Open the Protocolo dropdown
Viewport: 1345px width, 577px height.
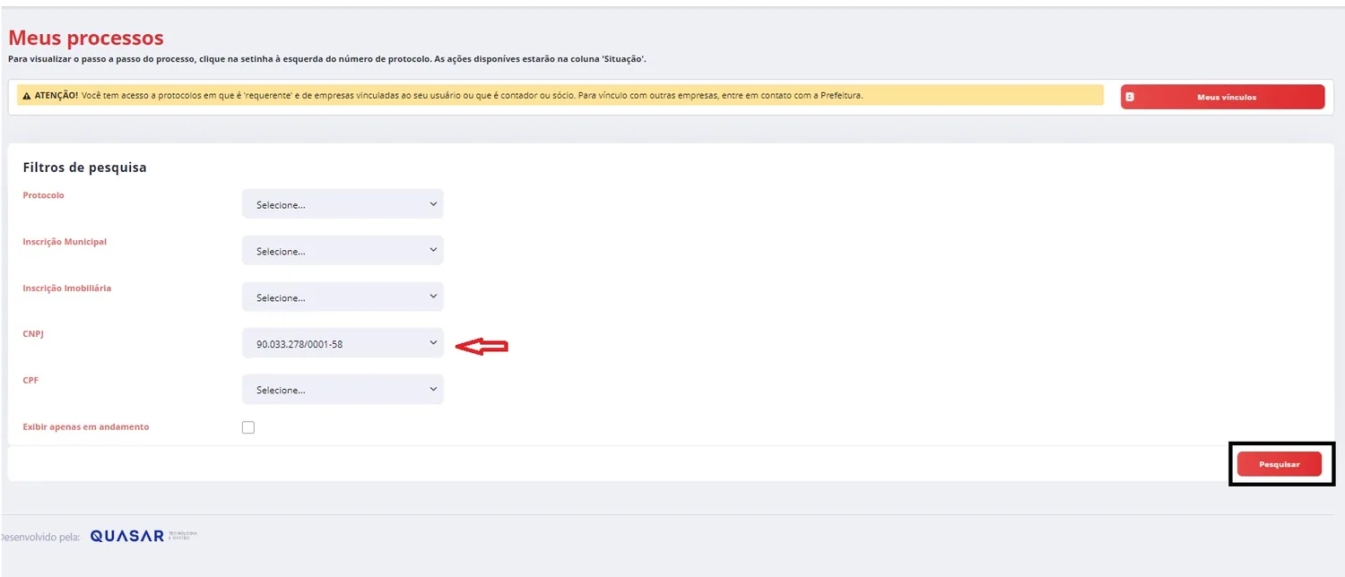tap(343, 204)
